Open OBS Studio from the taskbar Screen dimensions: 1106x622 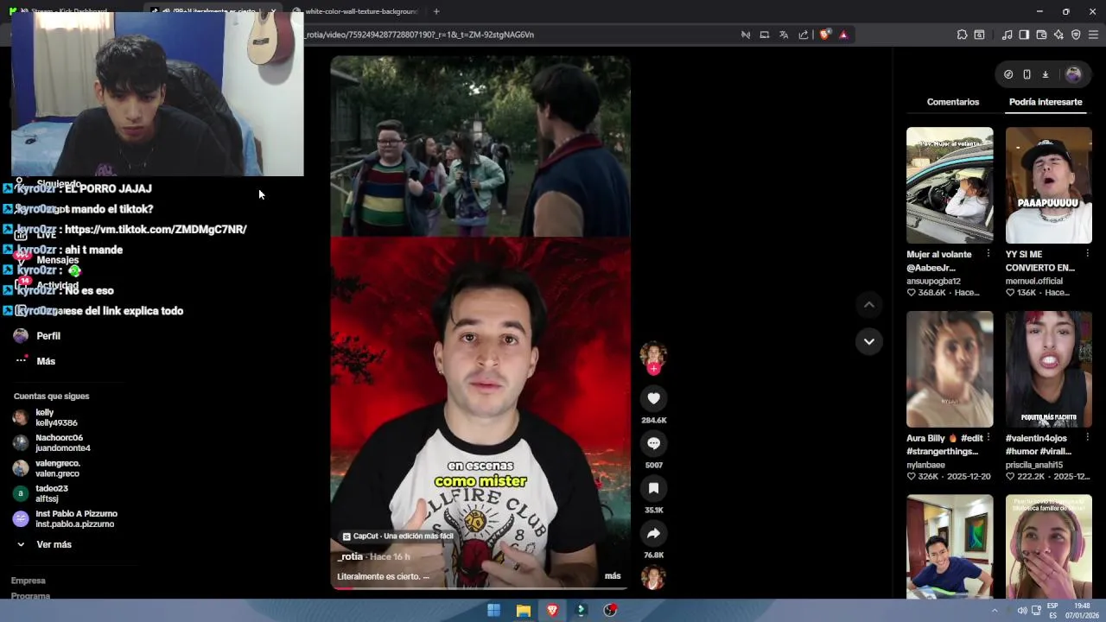(x=611, y=610)
